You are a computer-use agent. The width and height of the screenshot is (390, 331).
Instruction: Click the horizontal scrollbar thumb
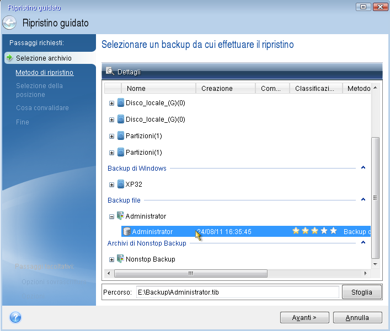tap(191, 273)
